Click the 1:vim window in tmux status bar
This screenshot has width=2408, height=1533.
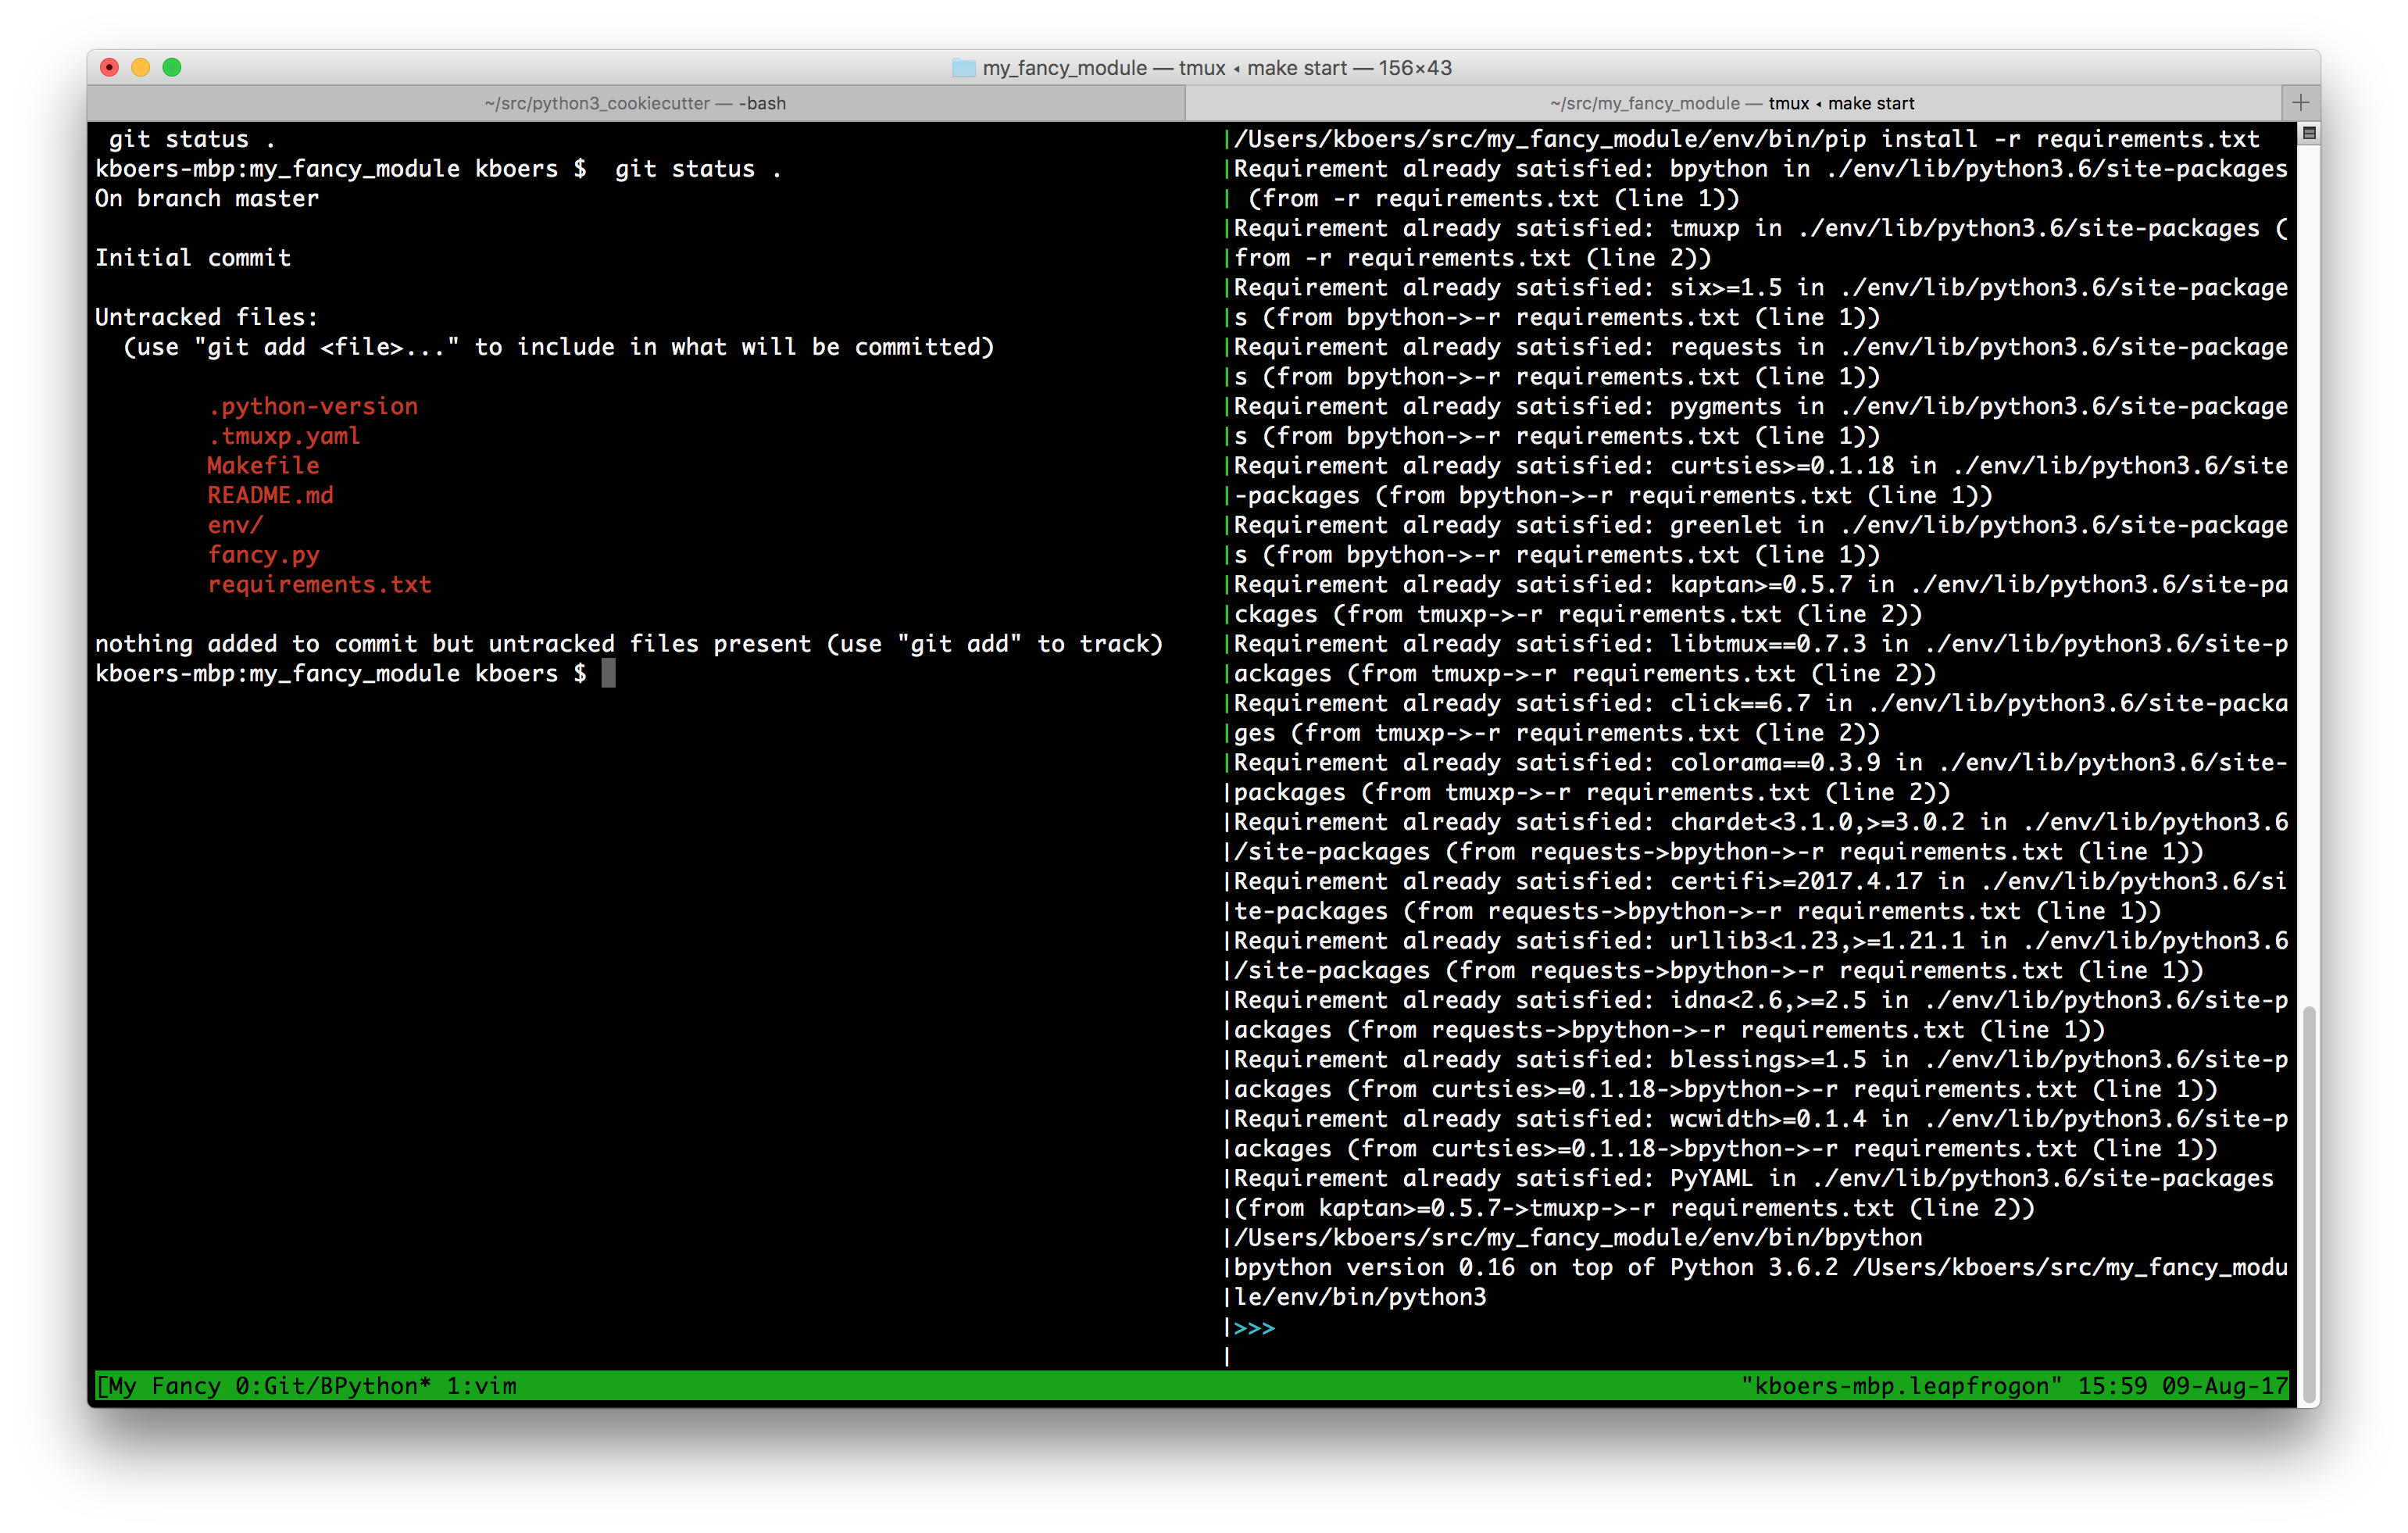[x=481, y=1386]
